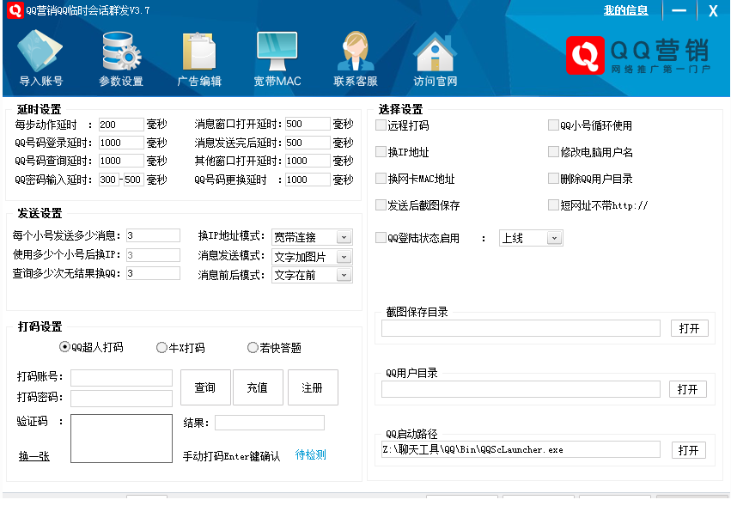Click the 打码账号 input field

pos(121,378)
